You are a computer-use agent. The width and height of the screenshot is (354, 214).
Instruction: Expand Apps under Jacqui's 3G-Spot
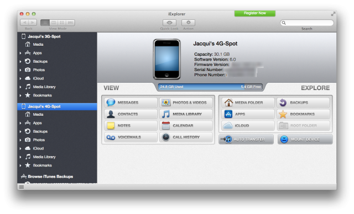[x=20, y=53]
